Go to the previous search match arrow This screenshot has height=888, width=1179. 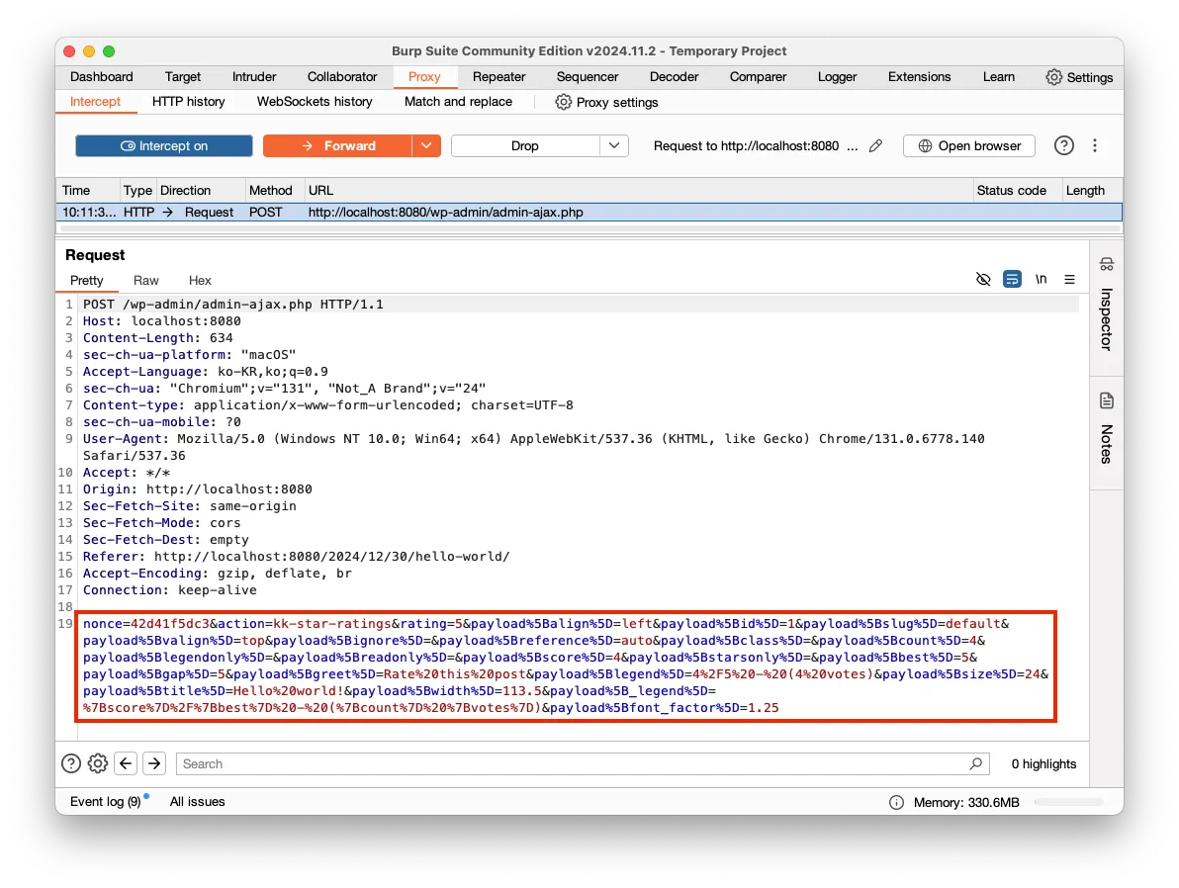click(126, 764)
